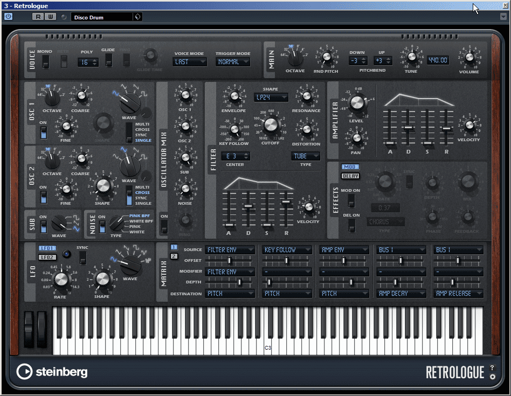This screenshot has width=511, height=396.
Task: Toggle the Noise On switch
Action: click(x=102, y=227)
